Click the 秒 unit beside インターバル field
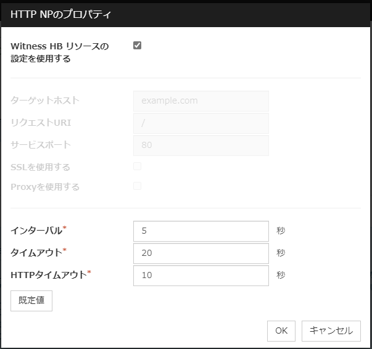Image resolution: width=372 pixels, height=349 pixels. [x=281, y=231]
